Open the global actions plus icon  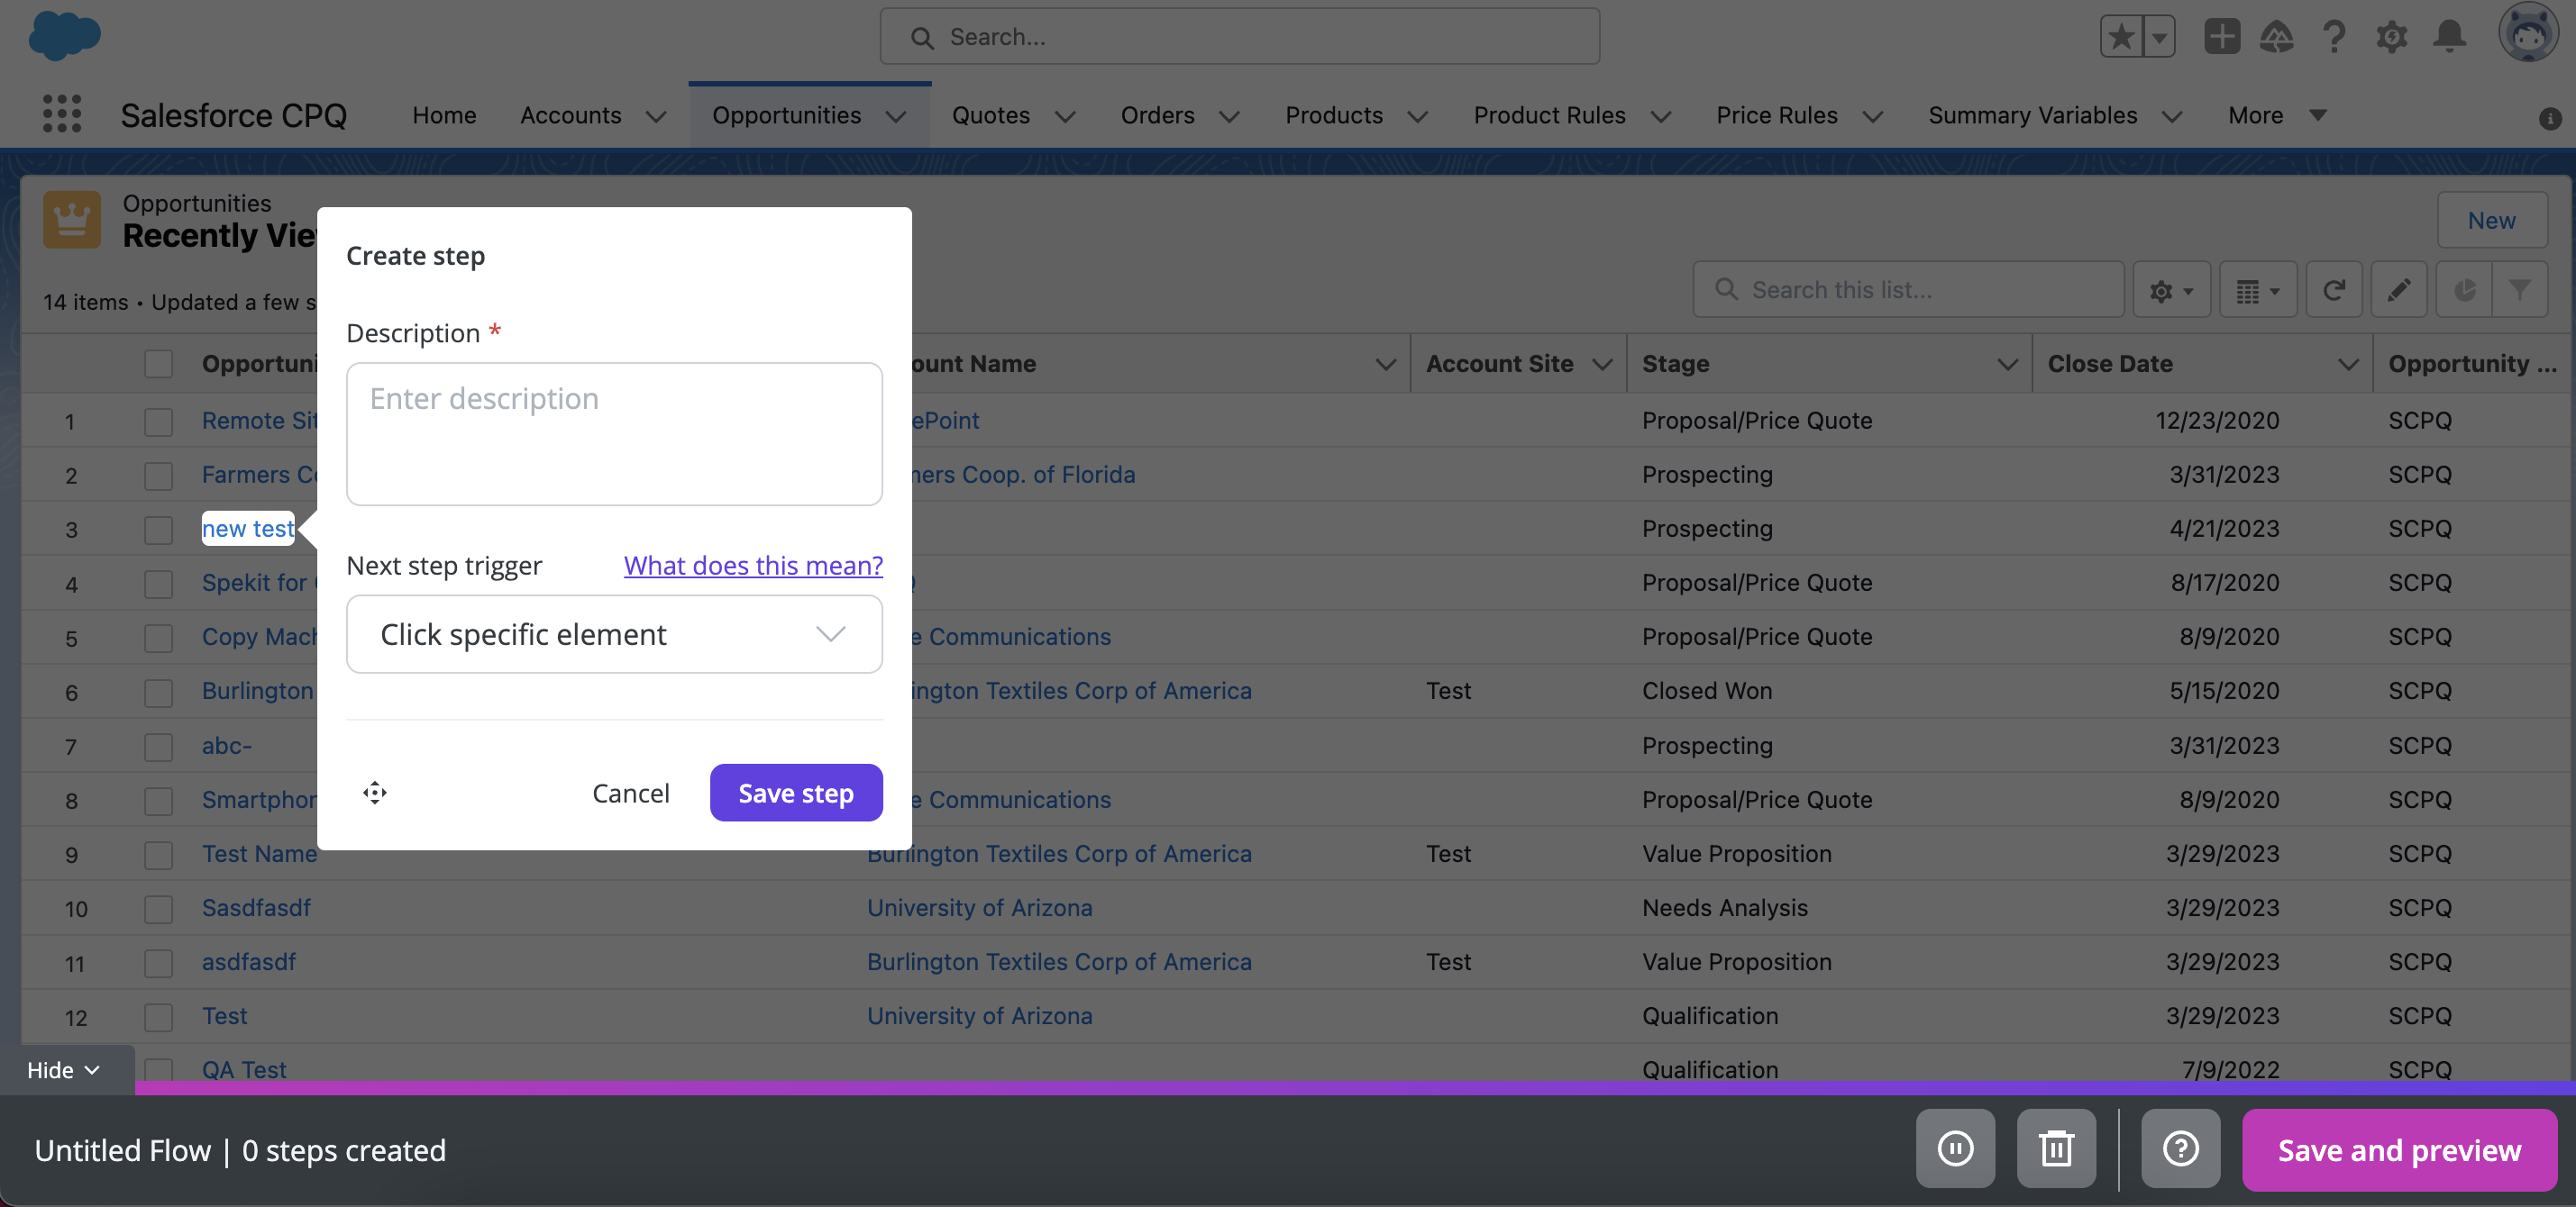2222,37
